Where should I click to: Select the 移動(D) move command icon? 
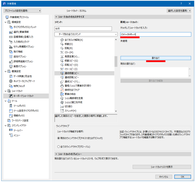pyautogui.click(x=62, y=44)
